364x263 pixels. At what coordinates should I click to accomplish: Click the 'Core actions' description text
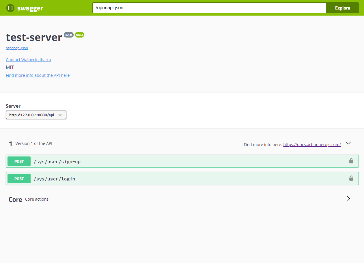tap(37, 199)
